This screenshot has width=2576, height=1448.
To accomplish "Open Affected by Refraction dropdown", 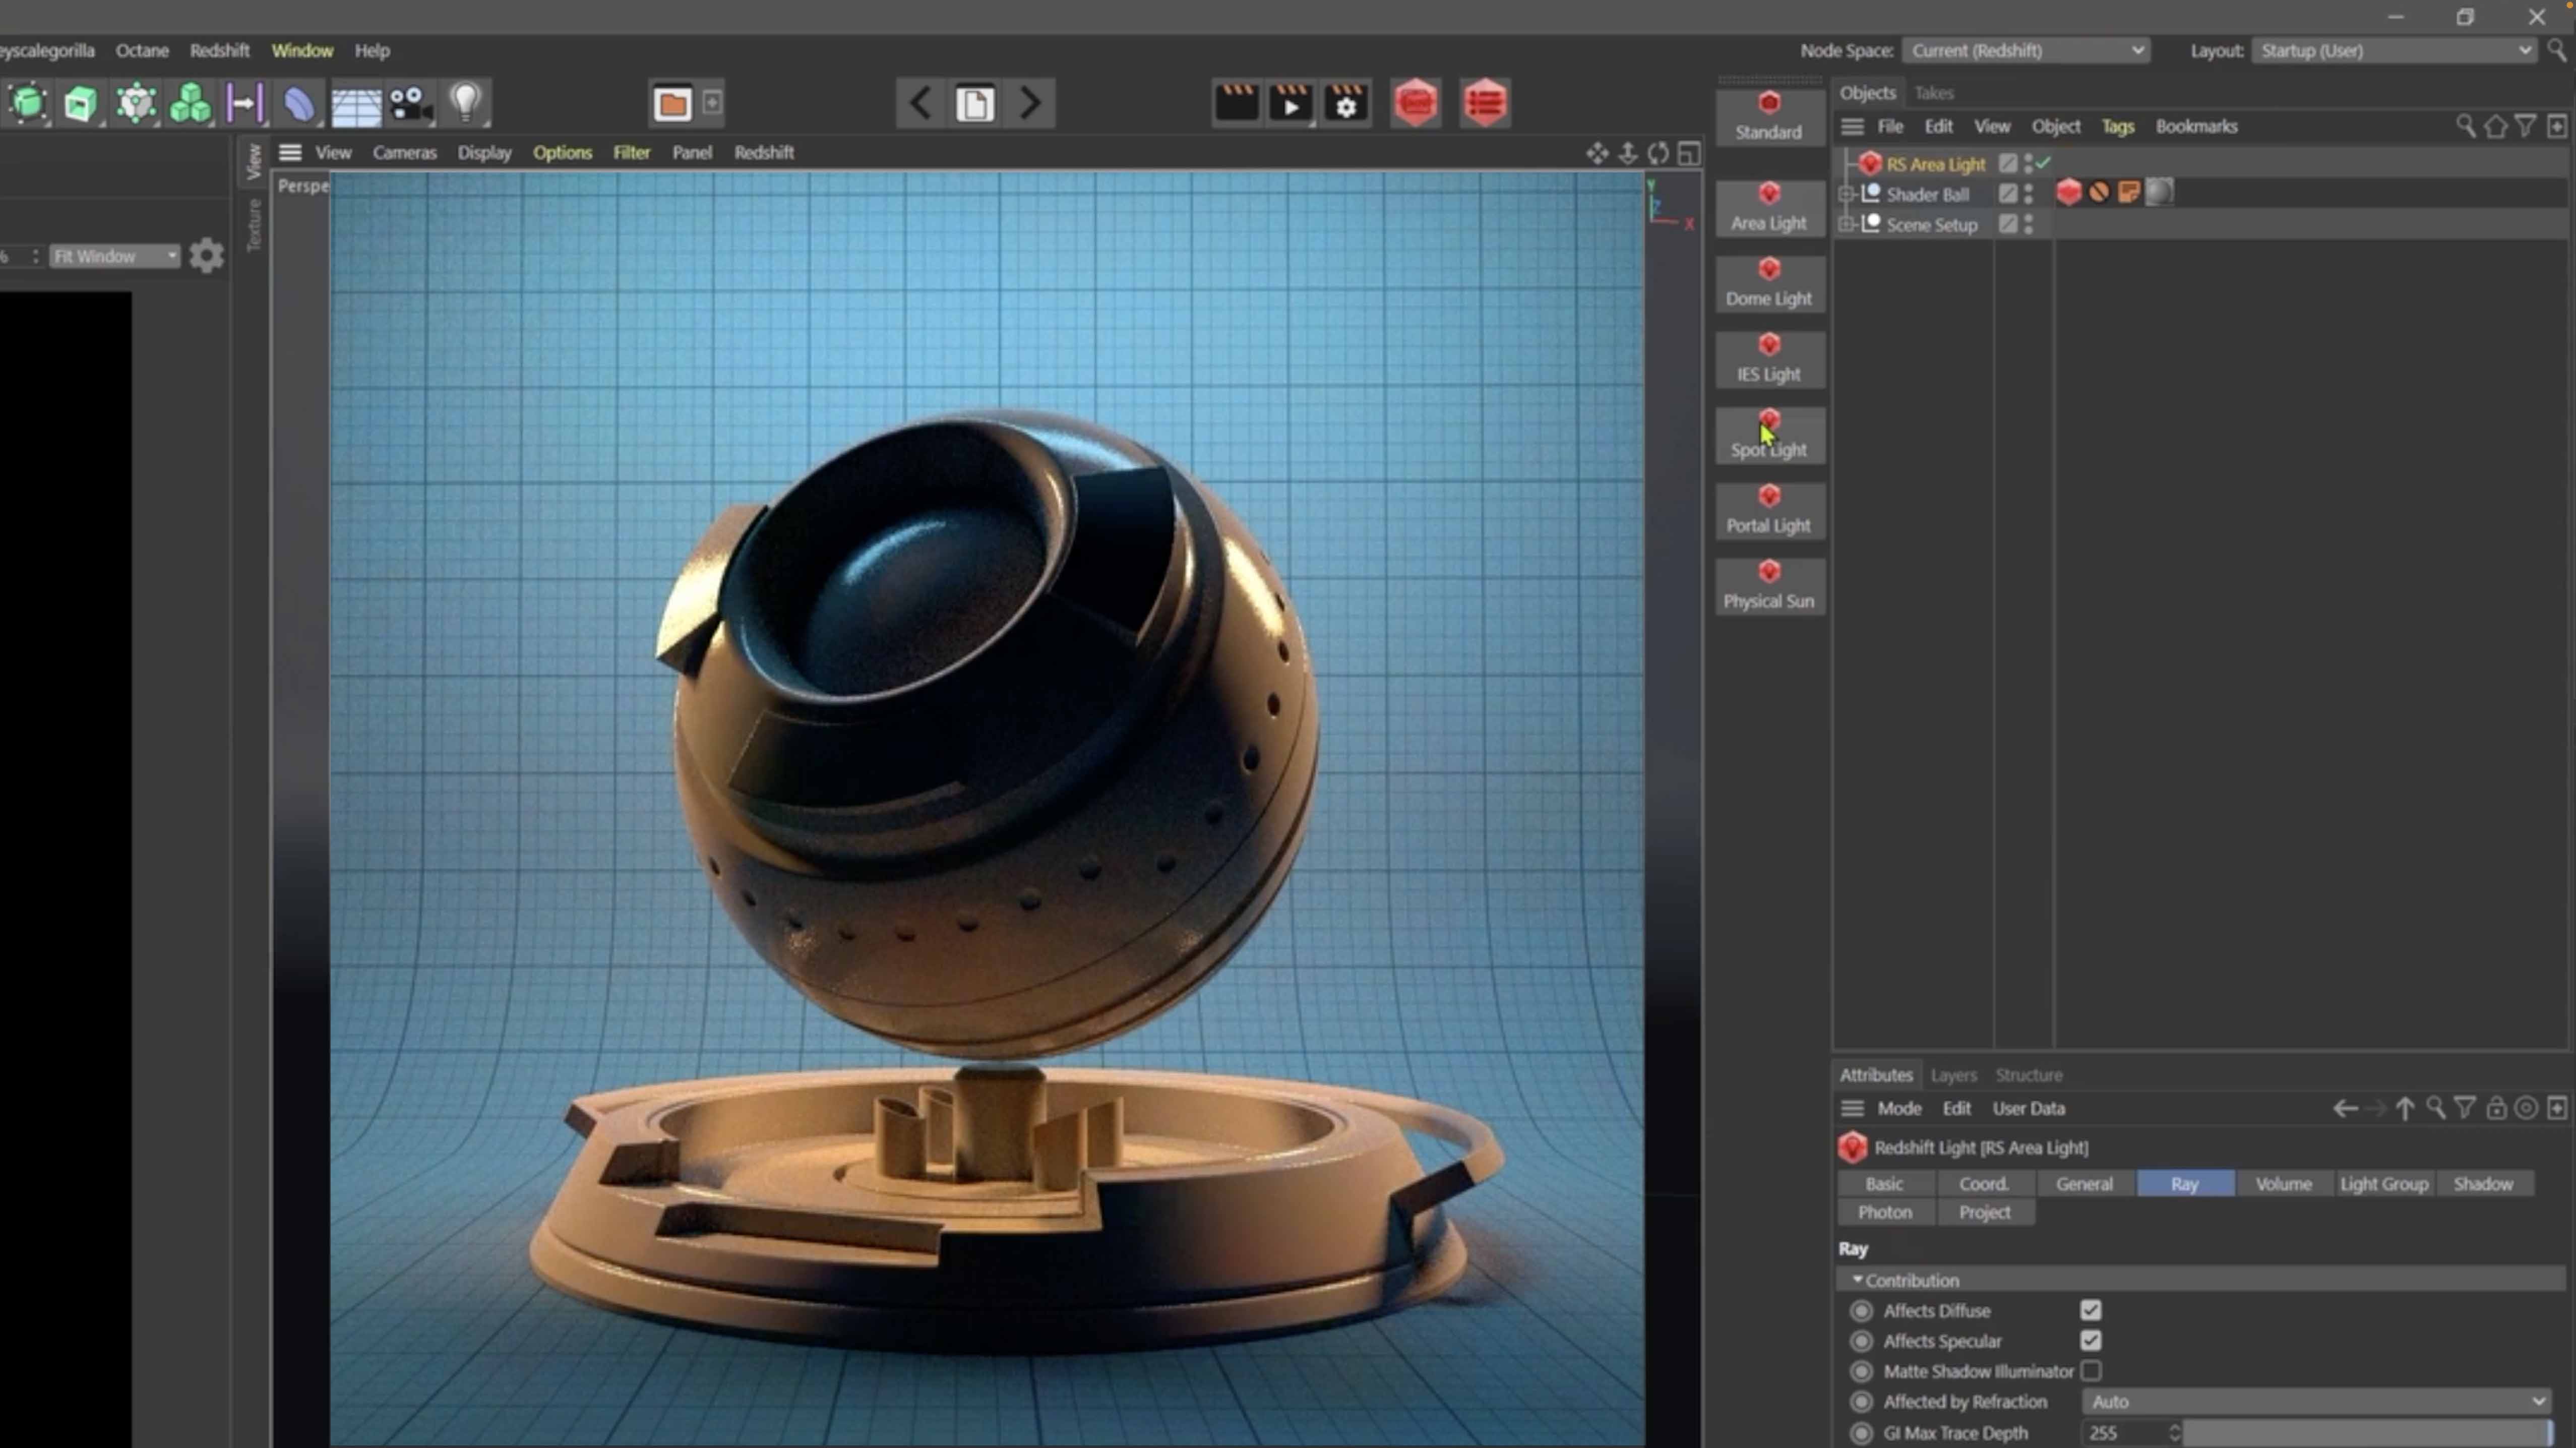I will (2315, 1401).
